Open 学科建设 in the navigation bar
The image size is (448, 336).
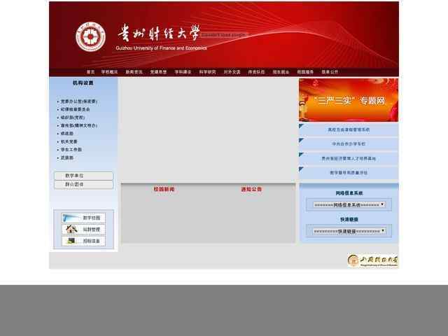point(183,72)
